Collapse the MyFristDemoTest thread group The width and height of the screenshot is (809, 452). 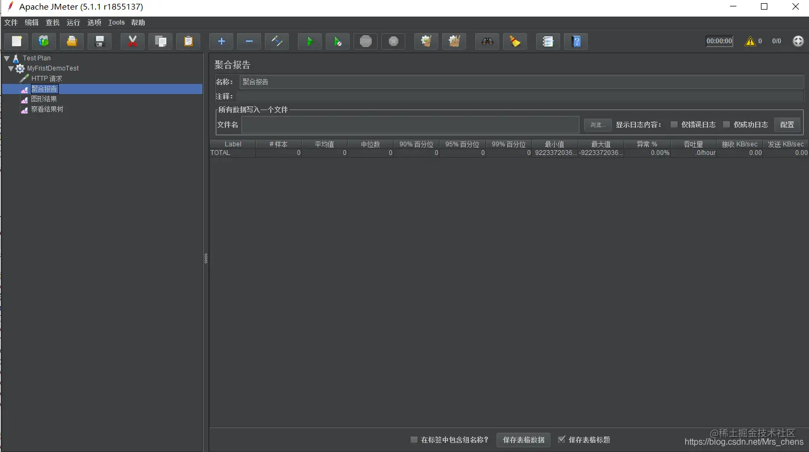[x=11, y=68]
